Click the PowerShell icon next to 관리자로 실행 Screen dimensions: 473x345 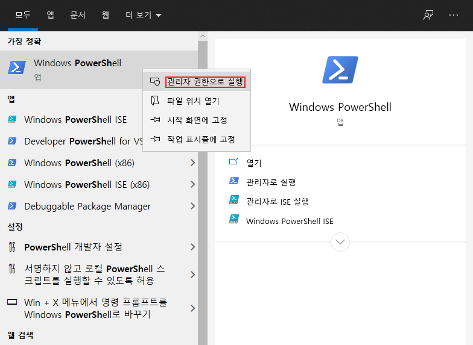[234, 181]
